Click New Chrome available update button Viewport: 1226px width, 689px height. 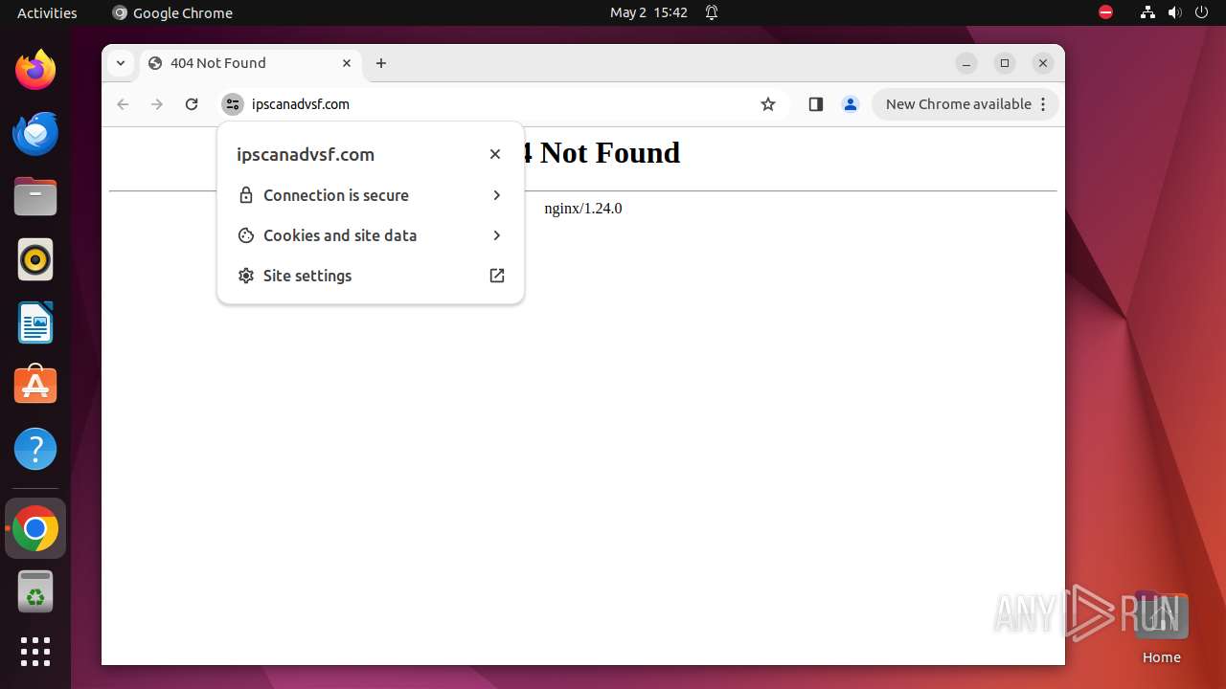coord(965,104)
